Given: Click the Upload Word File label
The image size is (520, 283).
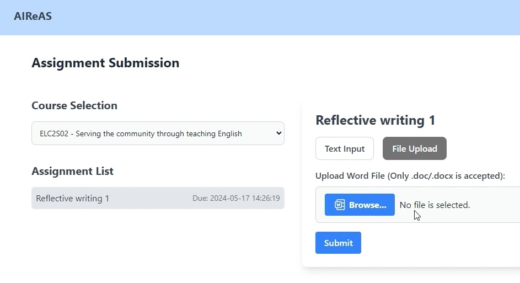Looking at the screenshot, I should 410,176.
